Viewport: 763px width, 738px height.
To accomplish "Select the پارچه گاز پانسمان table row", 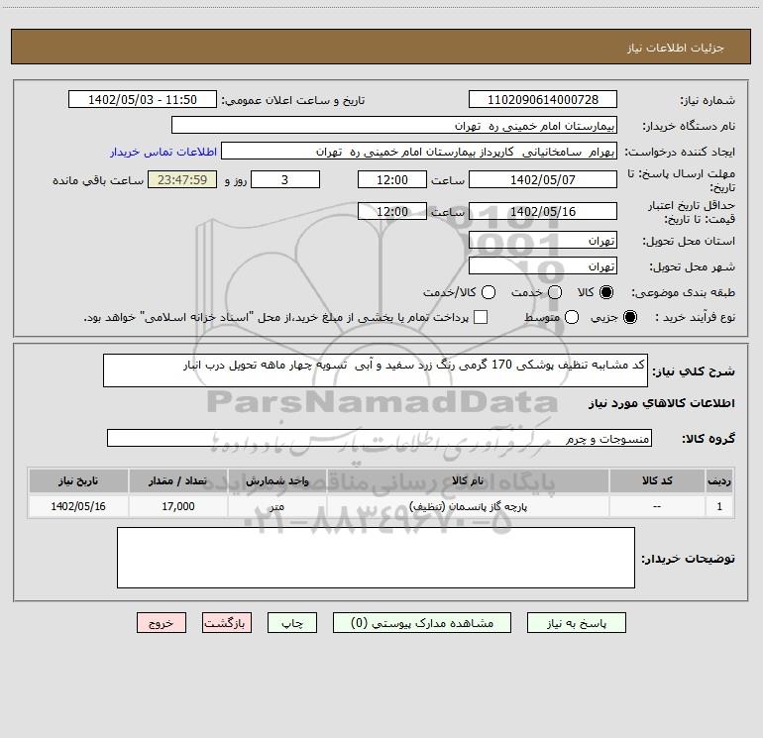I will [x=381, y=506].
